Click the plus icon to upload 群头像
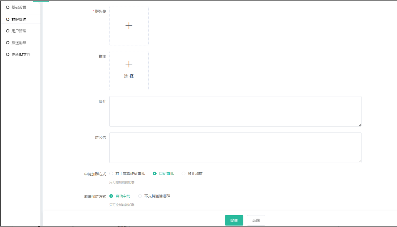 tap(129, 26)
